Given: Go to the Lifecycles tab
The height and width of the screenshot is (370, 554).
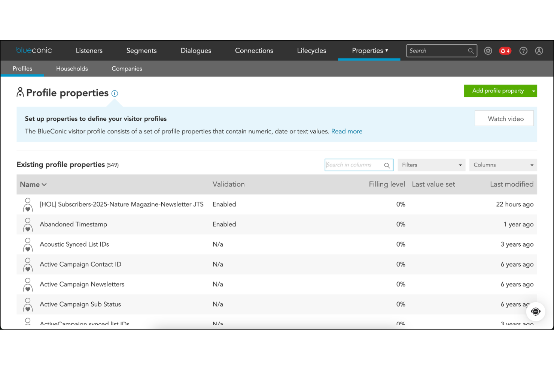Looking at the screenshot, I should [311, 51].
